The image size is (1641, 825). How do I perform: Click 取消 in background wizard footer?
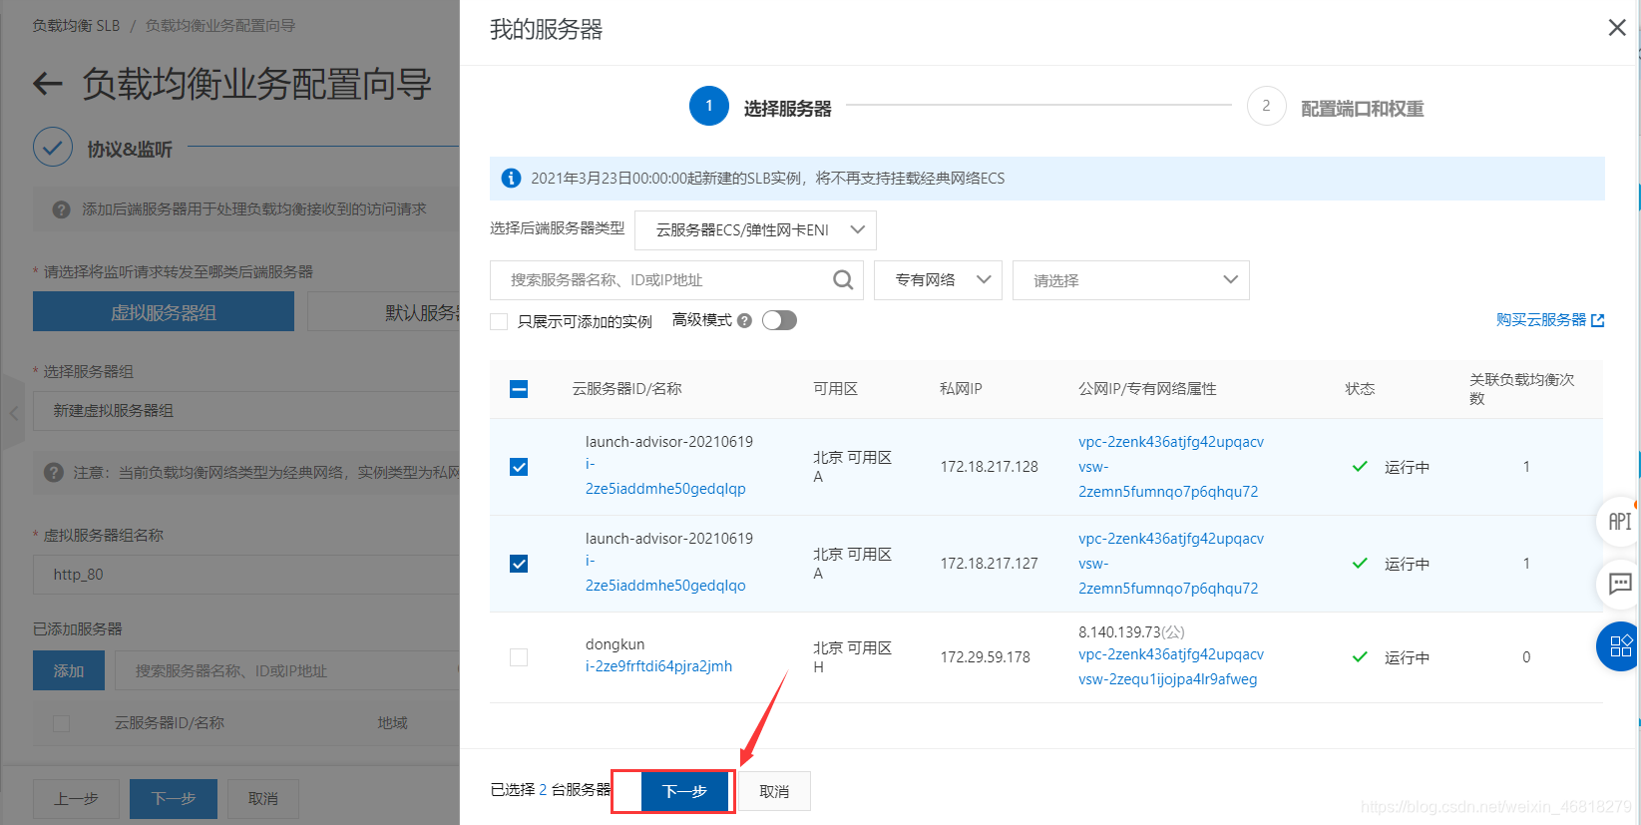(x=263, y=799)
